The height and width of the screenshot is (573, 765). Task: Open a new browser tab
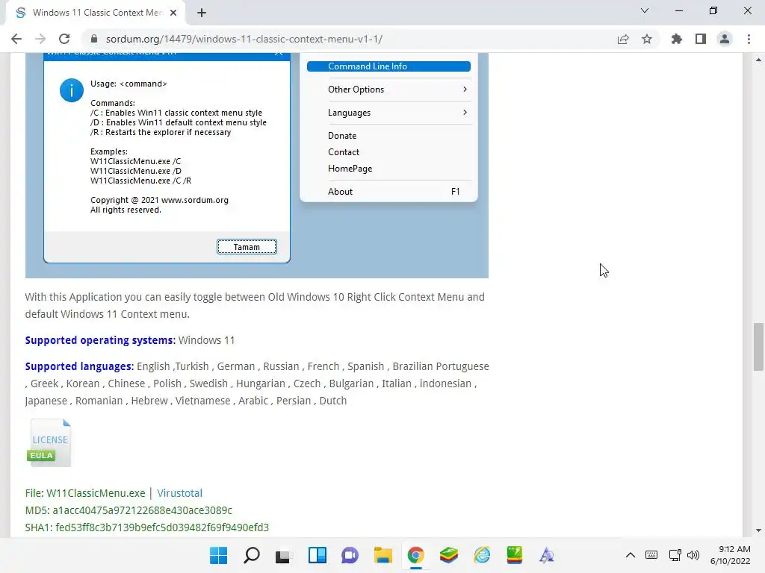[x=202, y=13]
